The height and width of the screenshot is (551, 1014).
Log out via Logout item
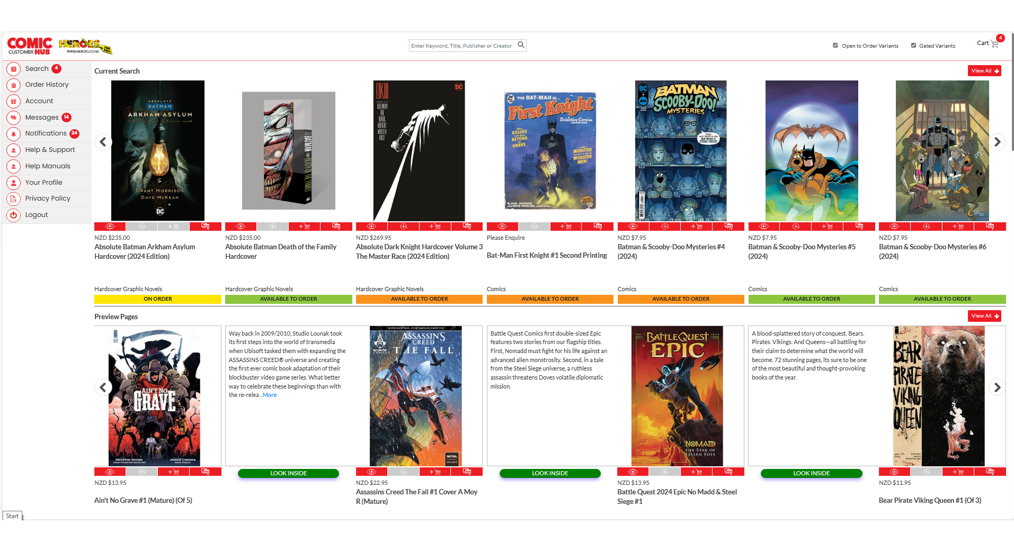[x=47, y=215]
